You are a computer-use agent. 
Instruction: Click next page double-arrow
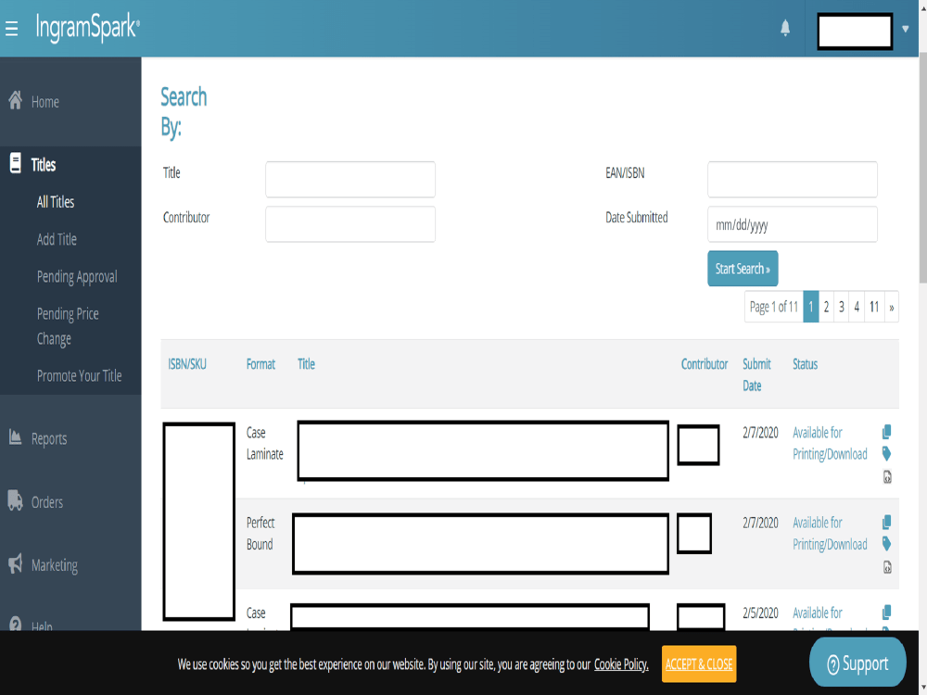click(892, 307)
